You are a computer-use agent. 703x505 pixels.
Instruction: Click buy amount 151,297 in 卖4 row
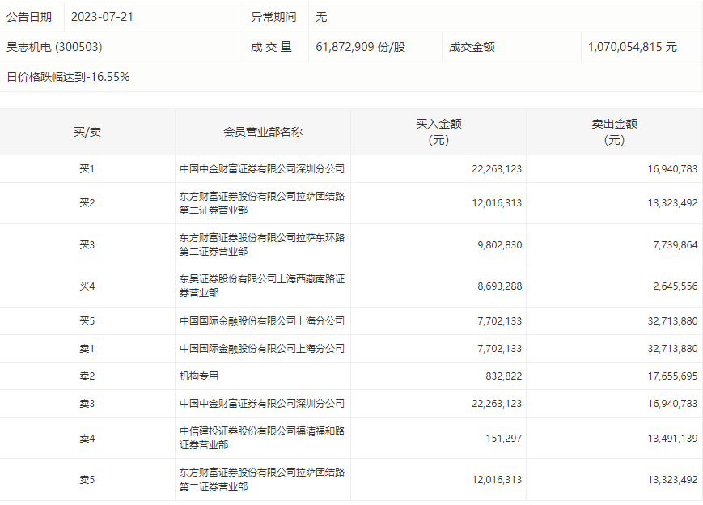tap(503, 438)
